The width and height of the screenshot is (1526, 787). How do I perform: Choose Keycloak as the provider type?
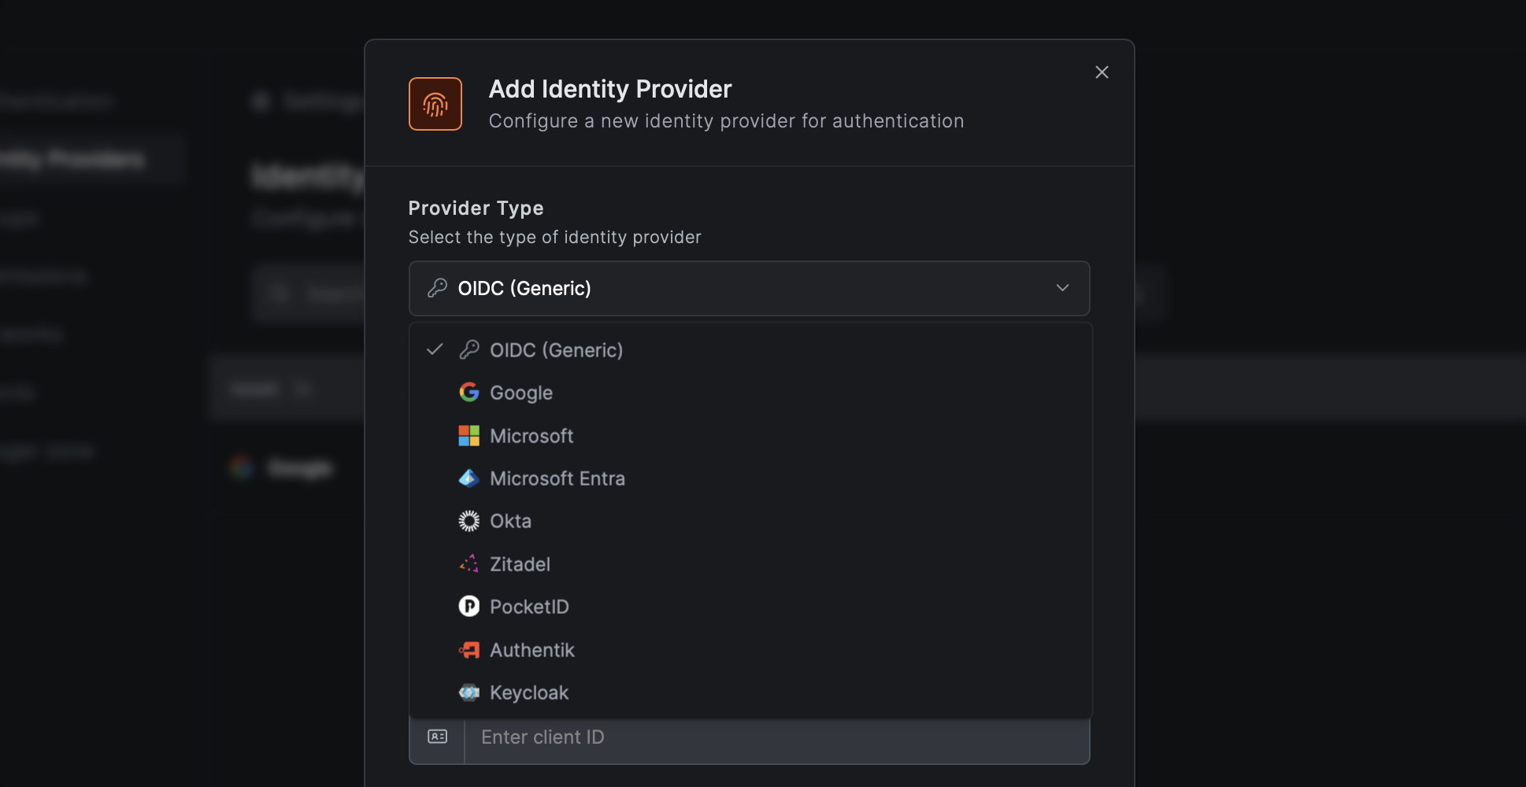pos(529,693)
